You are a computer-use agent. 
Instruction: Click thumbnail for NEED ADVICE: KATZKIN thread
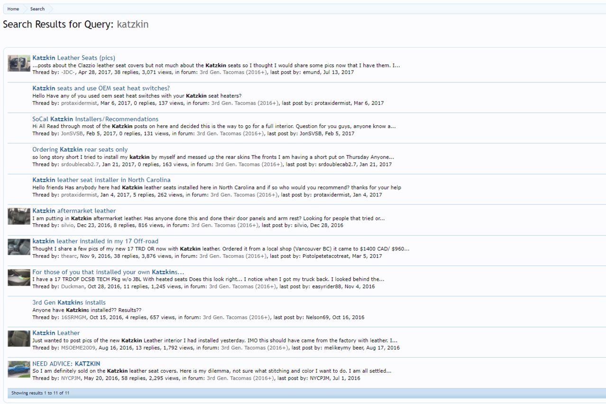[19, 369]
